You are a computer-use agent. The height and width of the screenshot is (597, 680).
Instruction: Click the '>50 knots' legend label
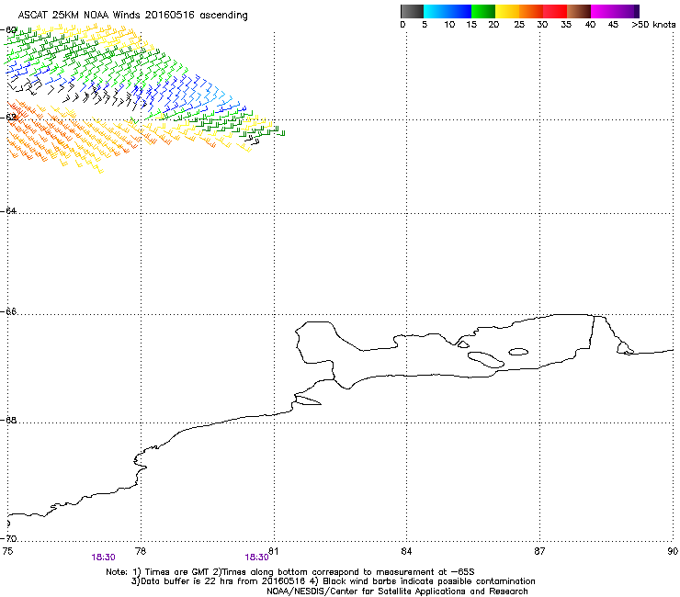pos(653,25)
